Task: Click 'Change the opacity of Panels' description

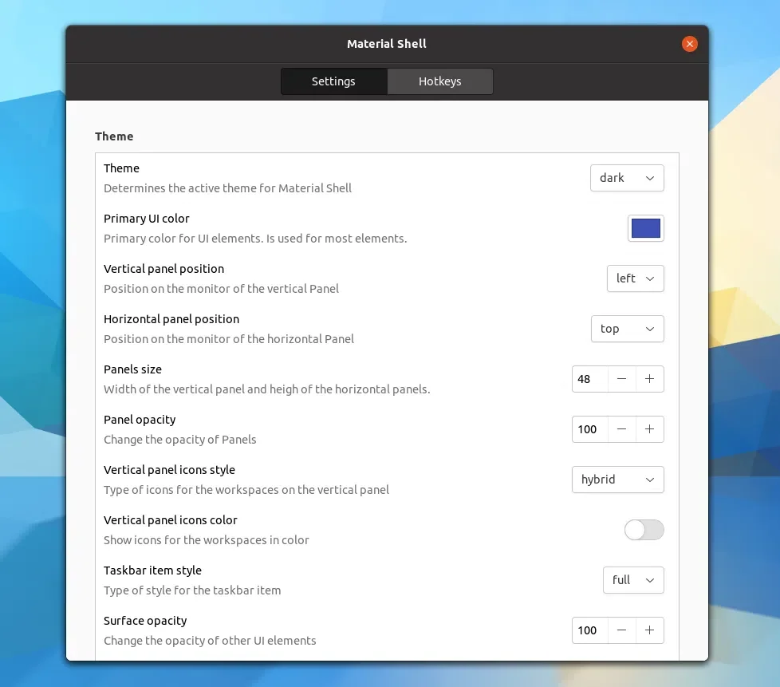Action: [179, 440]
